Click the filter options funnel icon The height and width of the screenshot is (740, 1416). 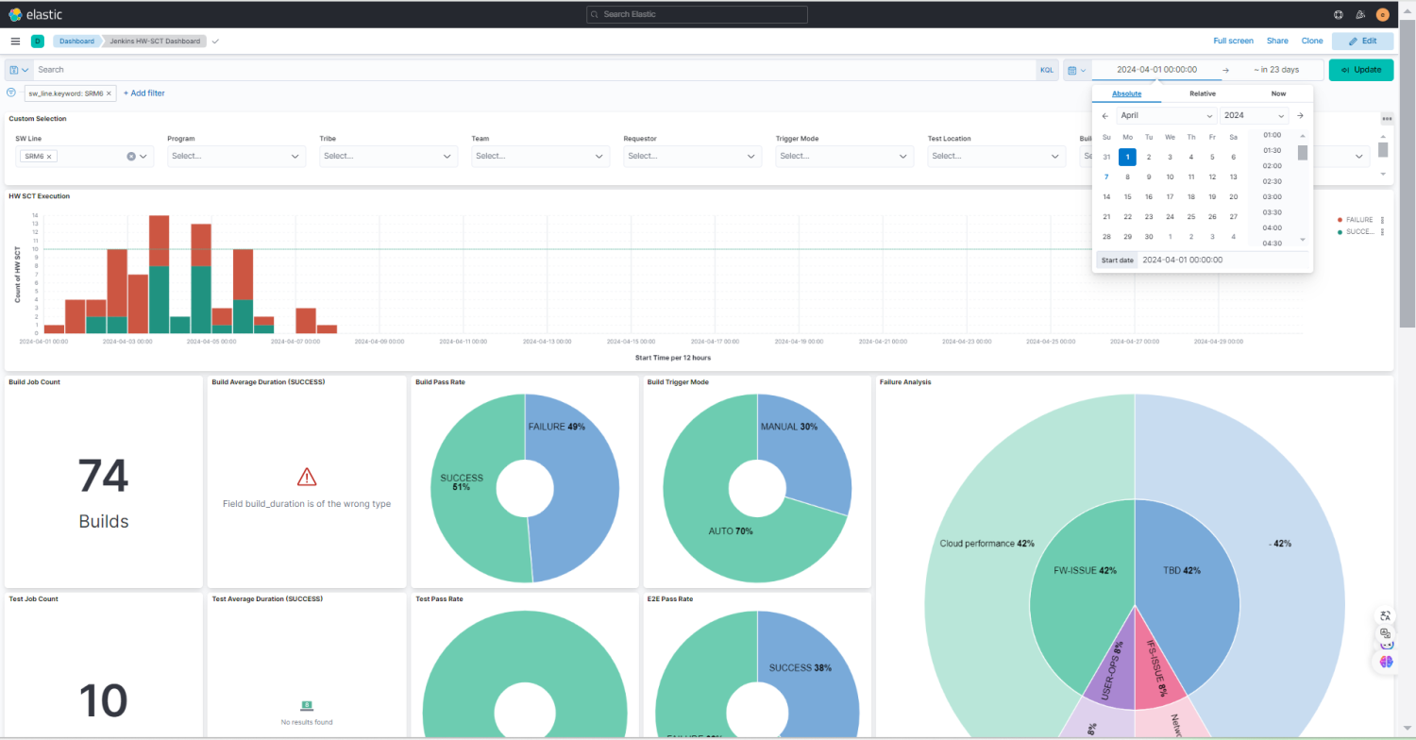[11, 92]
